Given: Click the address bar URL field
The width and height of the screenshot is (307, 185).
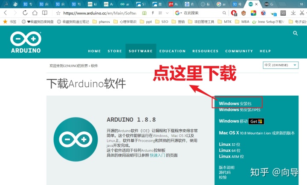Looking at the screenshot, I should click(100, 13).
